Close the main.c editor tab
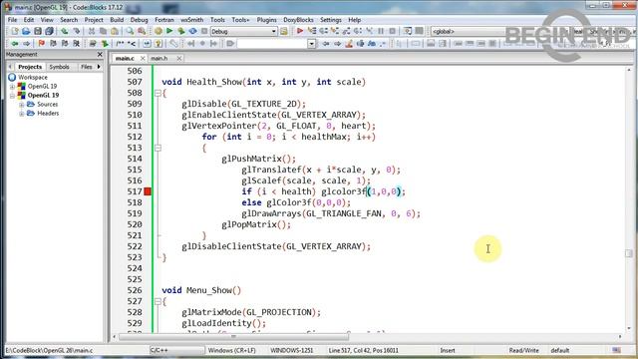 point(143,59)
